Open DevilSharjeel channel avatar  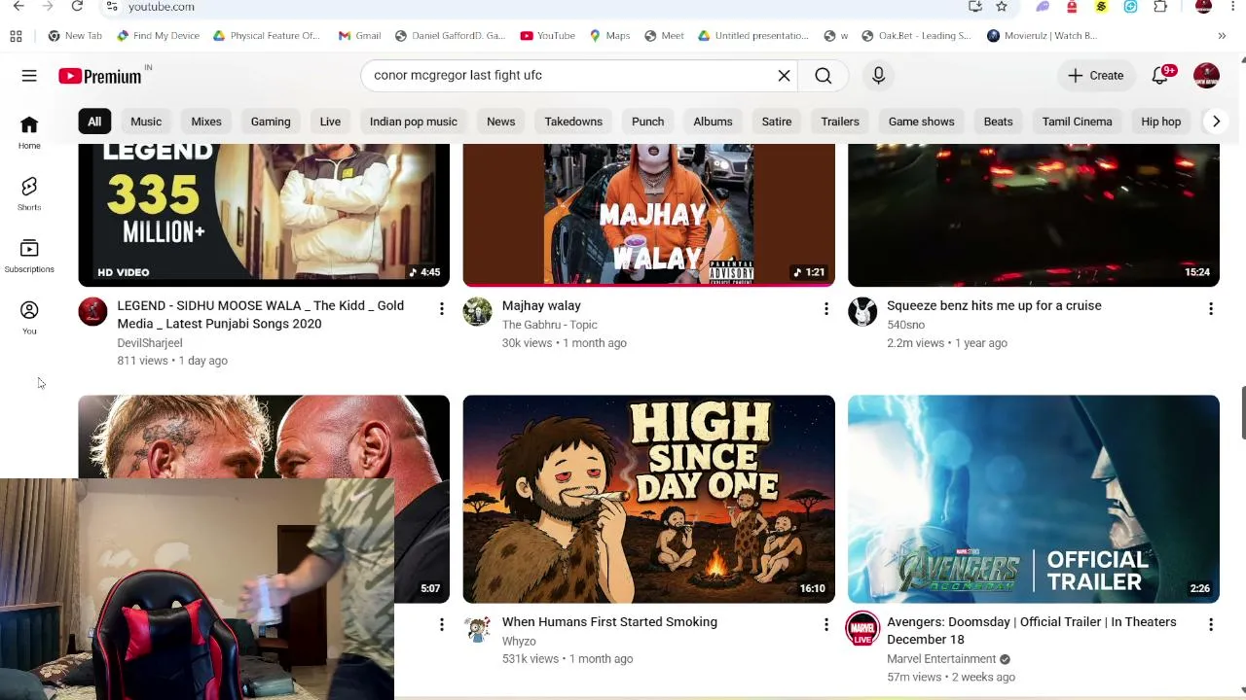click(92, 311)
